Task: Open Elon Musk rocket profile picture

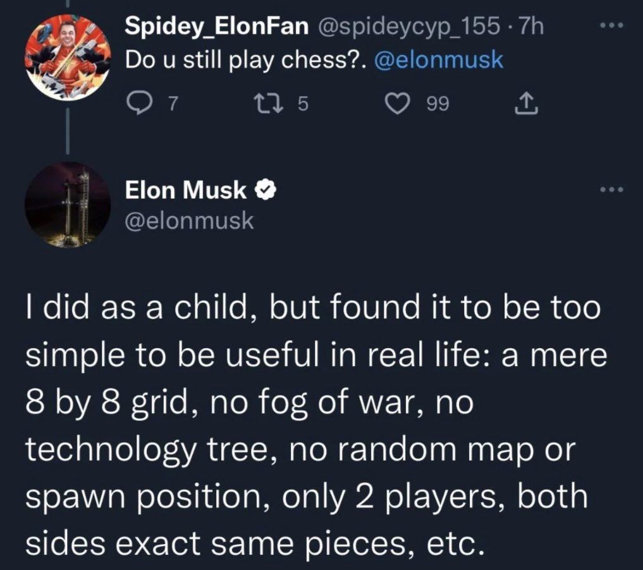Action: point(67,205)
